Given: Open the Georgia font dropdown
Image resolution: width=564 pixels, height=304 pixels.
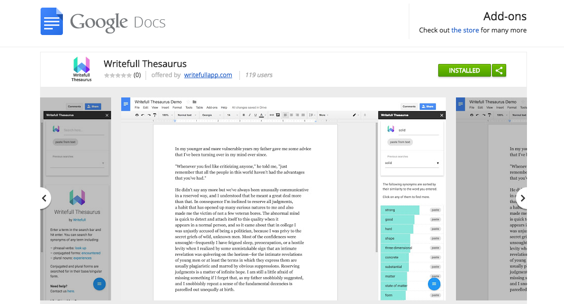Looking at the screenshot, I should 211,115.
